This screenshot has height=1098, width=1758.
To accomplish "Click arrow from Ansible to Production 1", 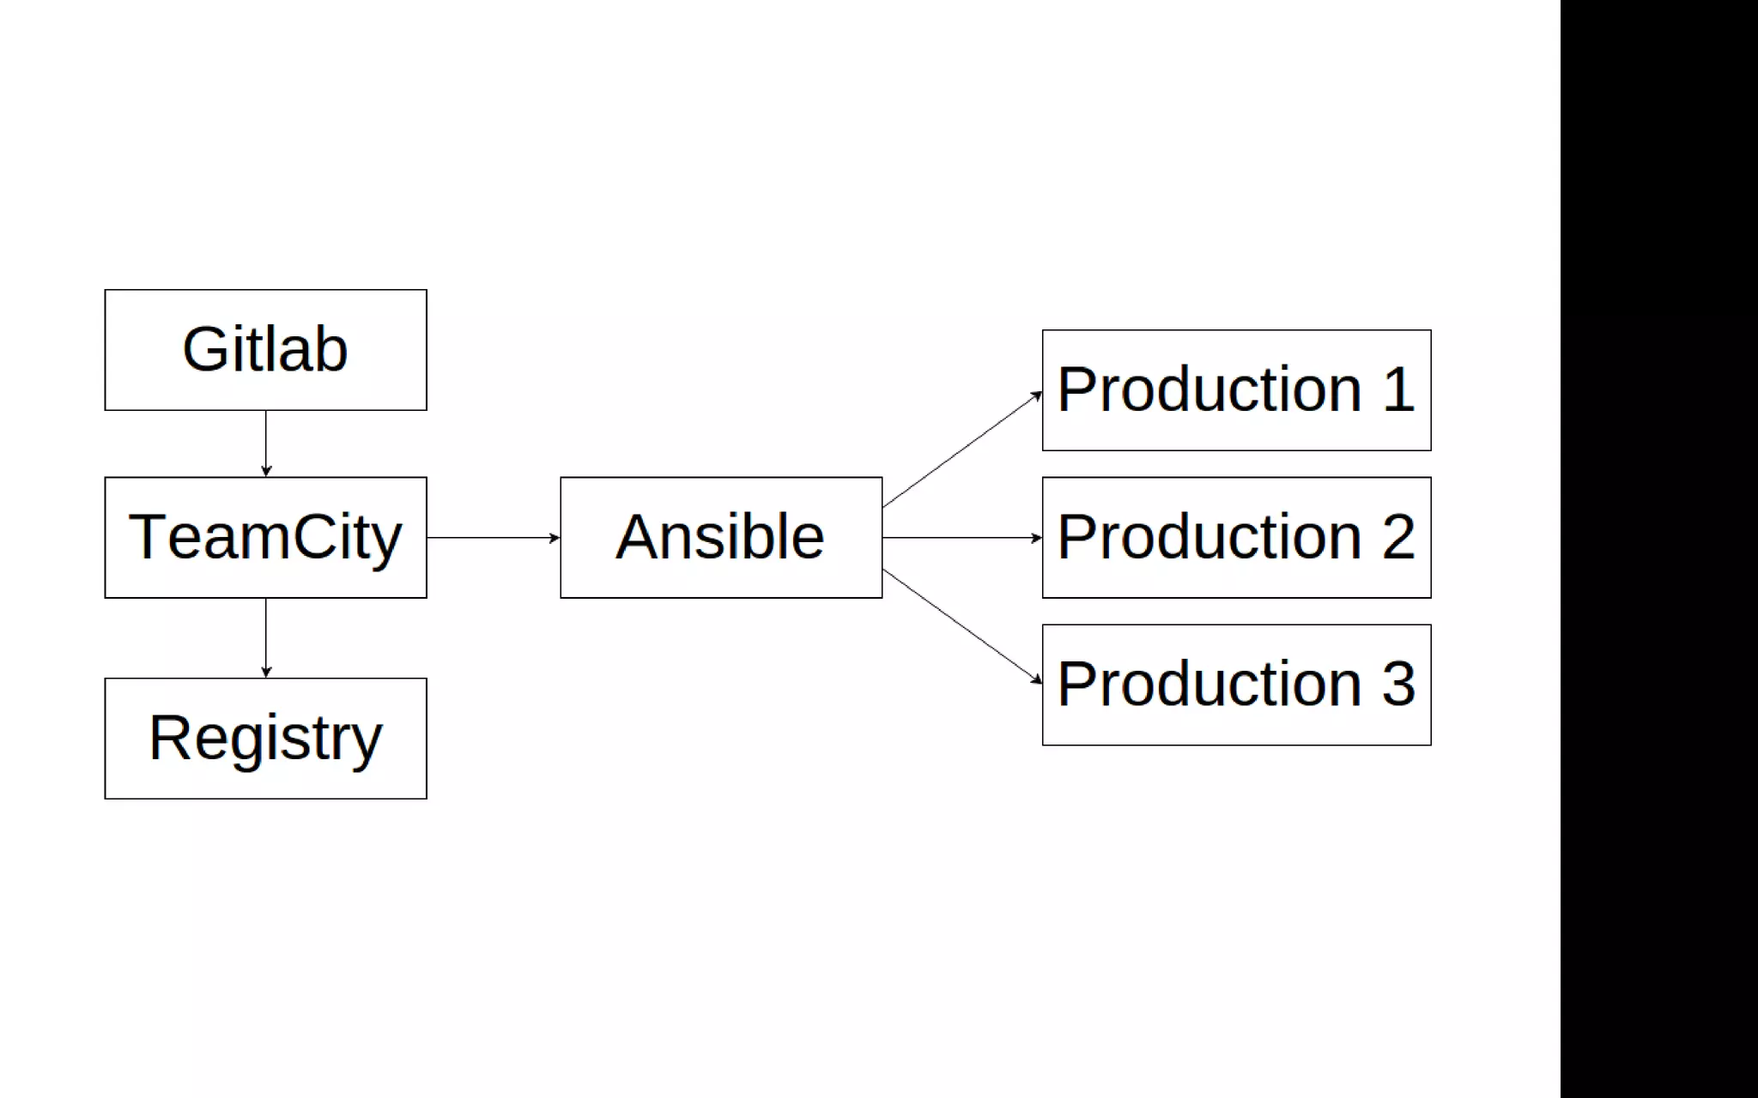I will 962,449.
